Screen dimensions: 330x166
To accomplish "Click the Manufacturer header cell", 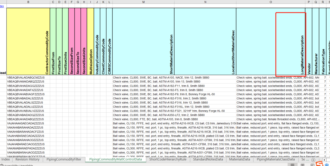I will (x=315, y=41).
